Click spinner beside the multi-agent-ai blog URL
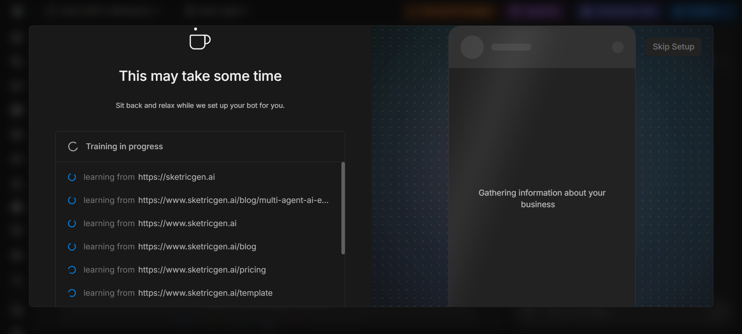This screenshot has width=742, height=334. [72, 200]
